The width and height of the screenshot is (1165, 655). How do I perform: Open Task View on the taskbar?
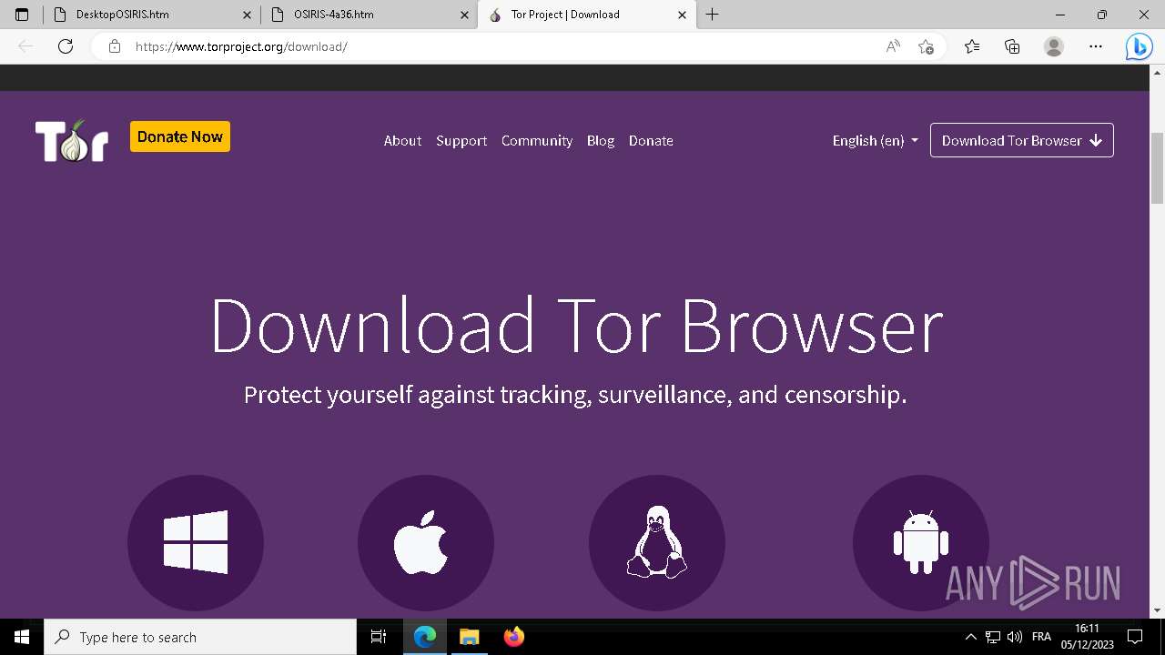tap(379, 637)
